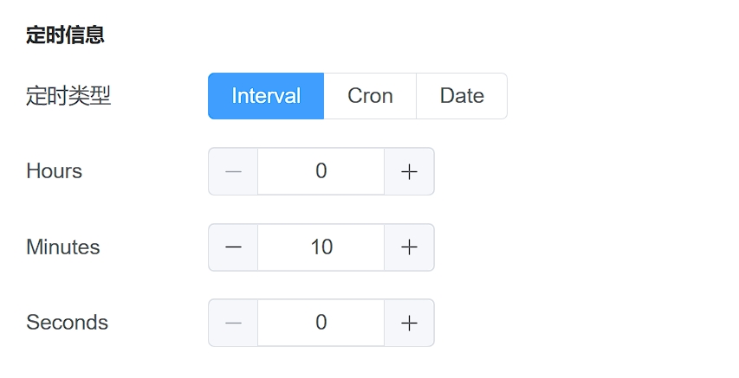739x378 pixels.
Task: Focus the Hours number input field
Action: point(321,171)
